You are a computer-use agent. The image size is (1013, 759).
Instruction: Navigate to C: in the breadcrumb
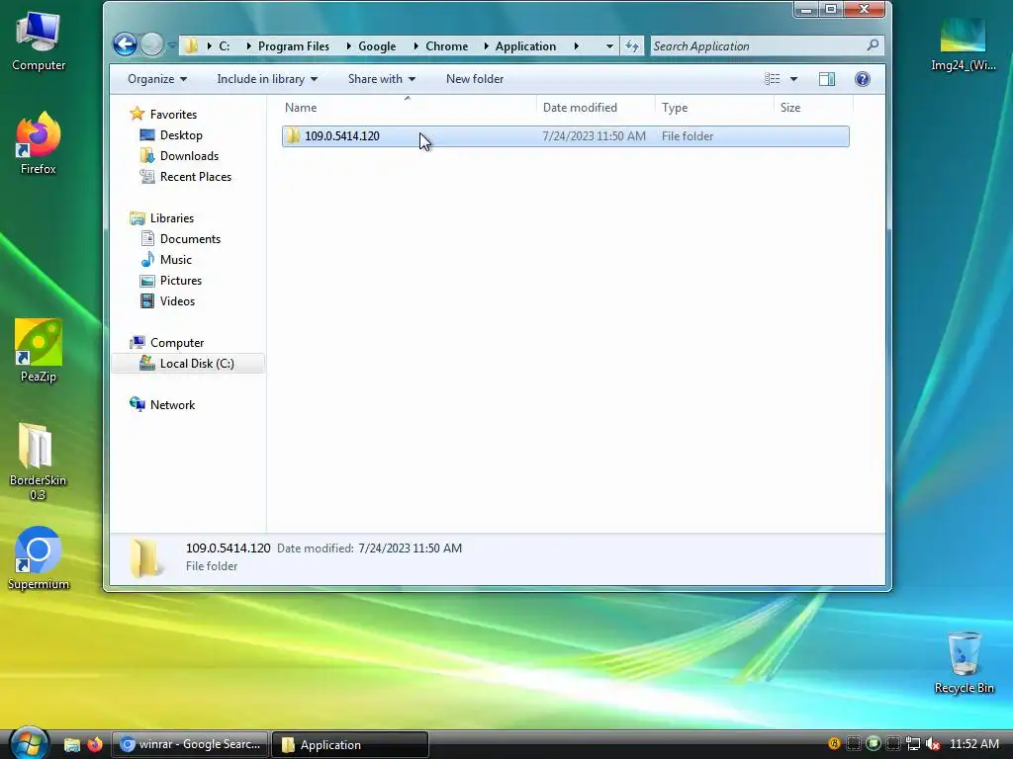tap(225, 45)
